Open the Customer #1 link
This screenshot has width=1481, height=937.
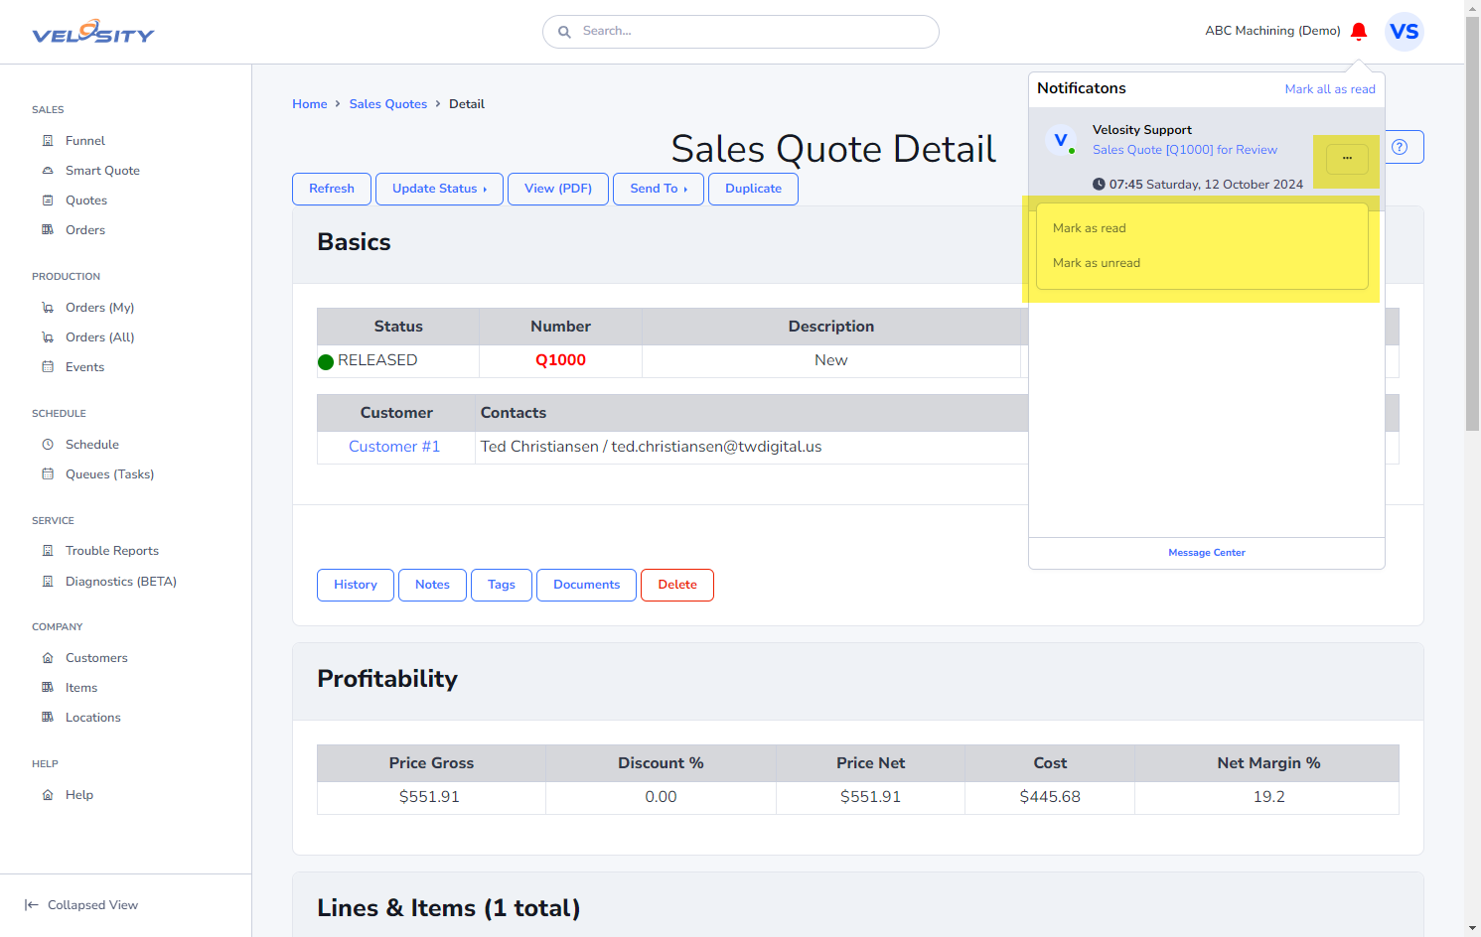point(394,447)
